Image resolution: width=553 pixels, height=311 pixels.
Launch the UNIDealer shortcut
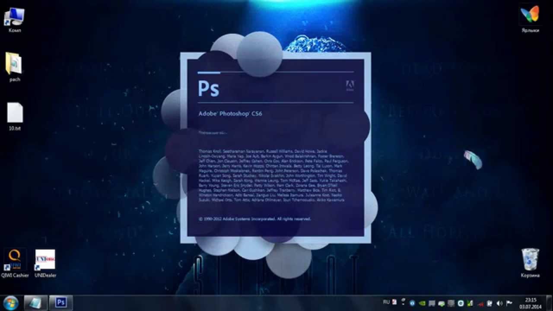tap(45, 263)
